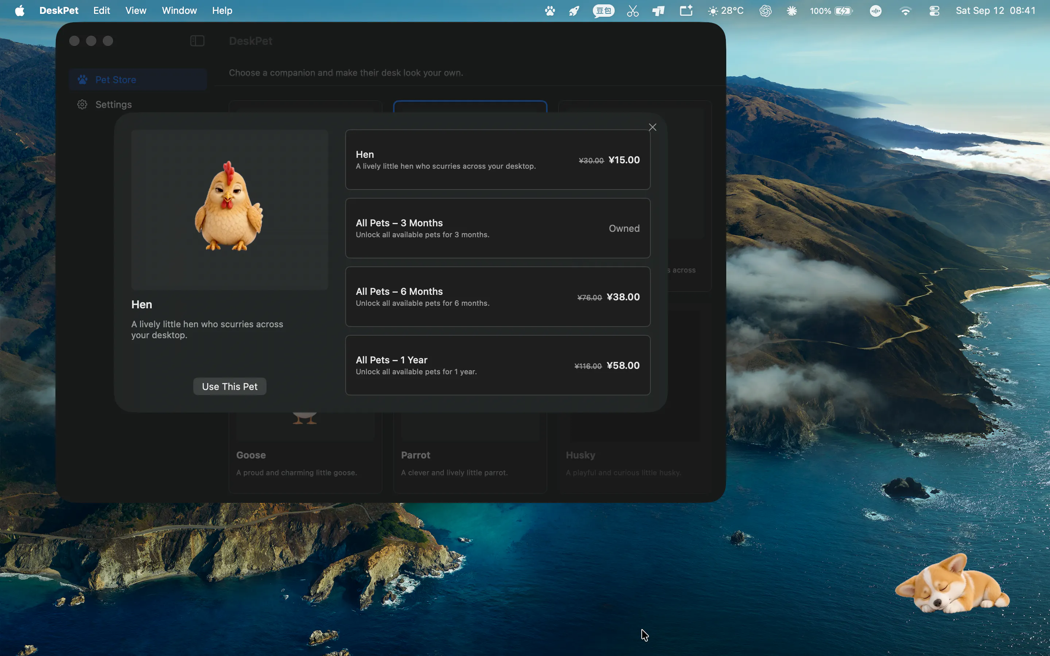1050x656 pixels.
Task: Click the DeskPet window title
Action: pyautogui.click(x=250, y=41)
